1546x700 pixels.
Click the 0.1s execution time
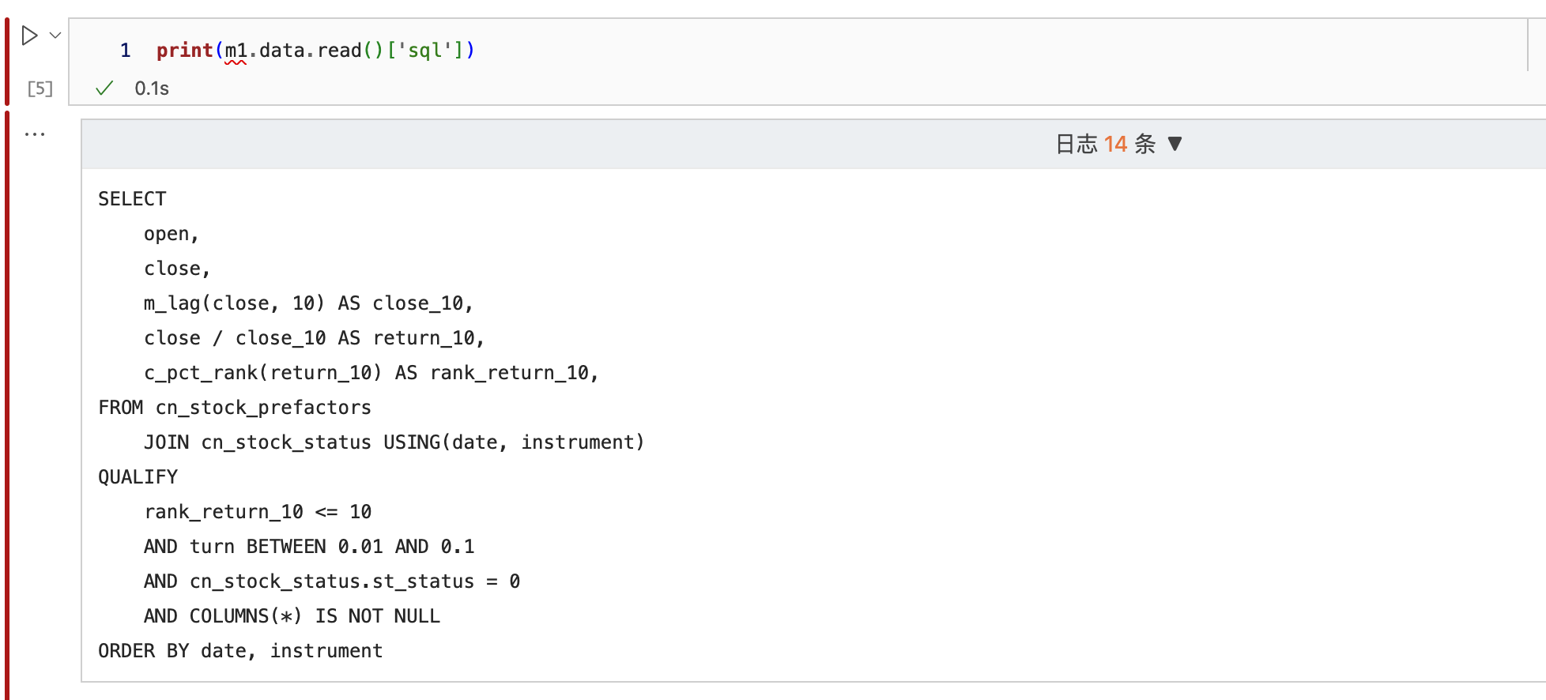point(152,88)
